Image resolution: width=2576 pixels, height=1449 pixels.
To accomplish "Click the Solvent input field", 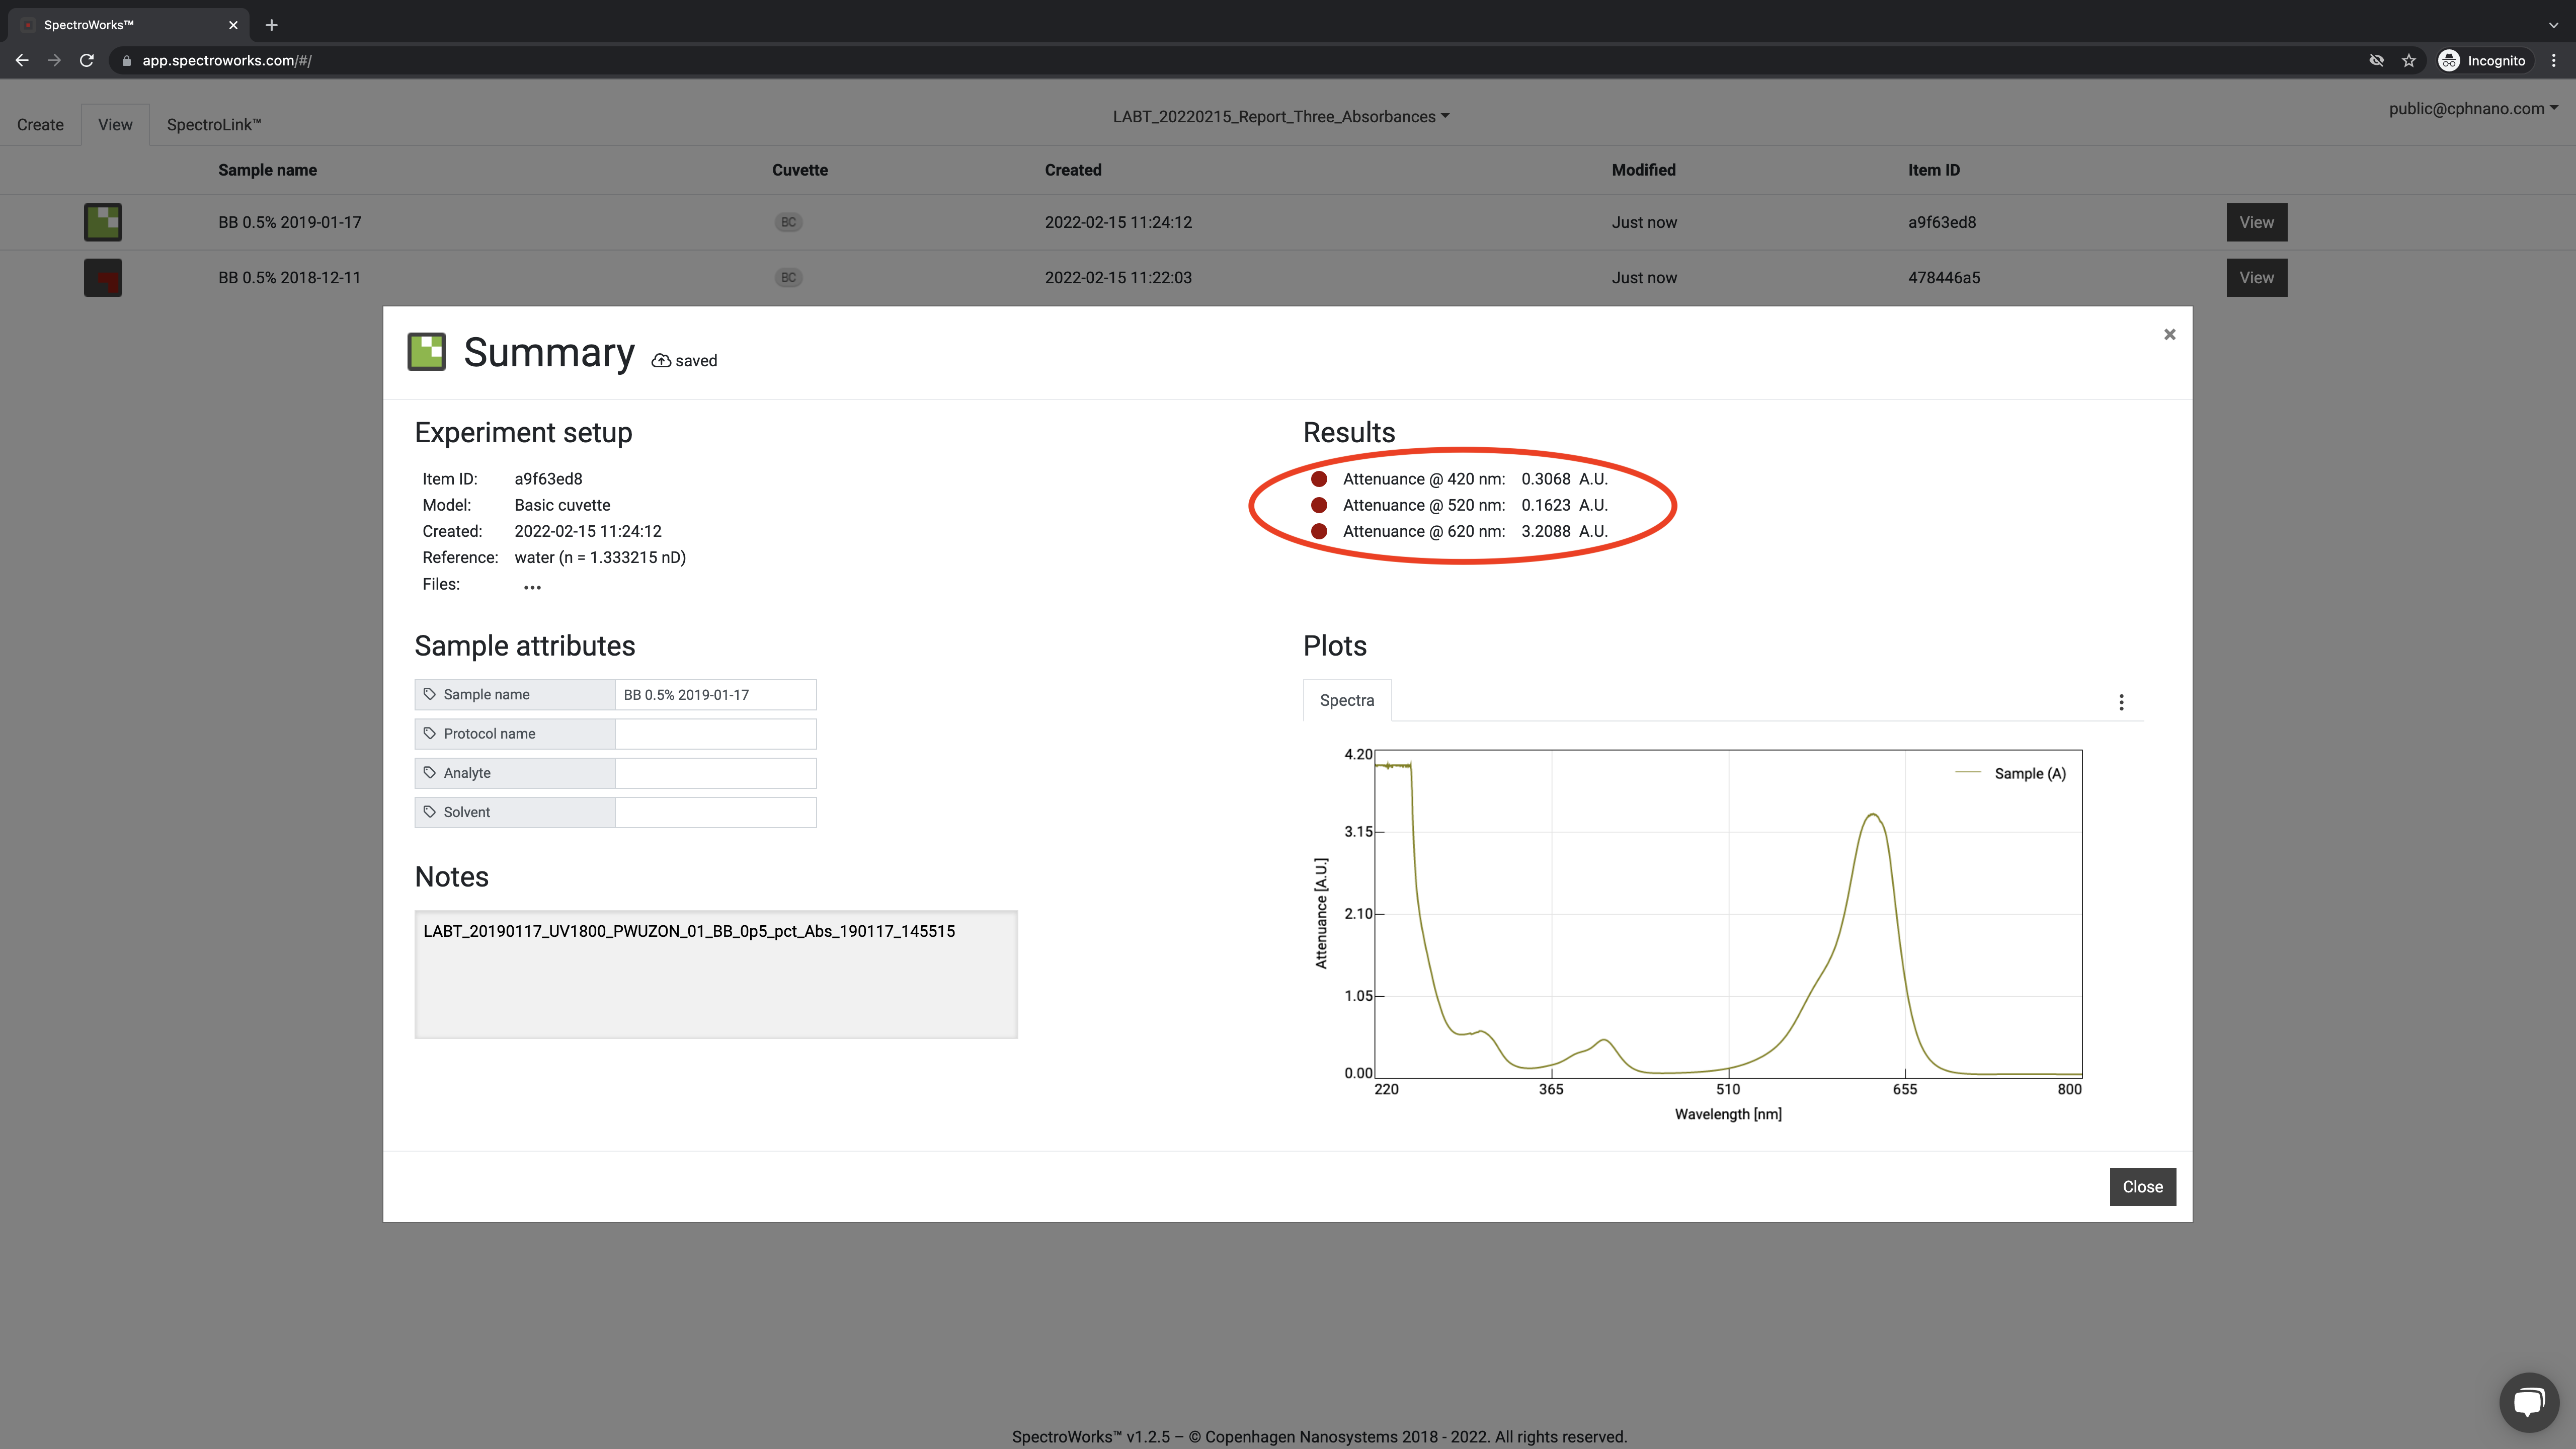I will [715, 812].
